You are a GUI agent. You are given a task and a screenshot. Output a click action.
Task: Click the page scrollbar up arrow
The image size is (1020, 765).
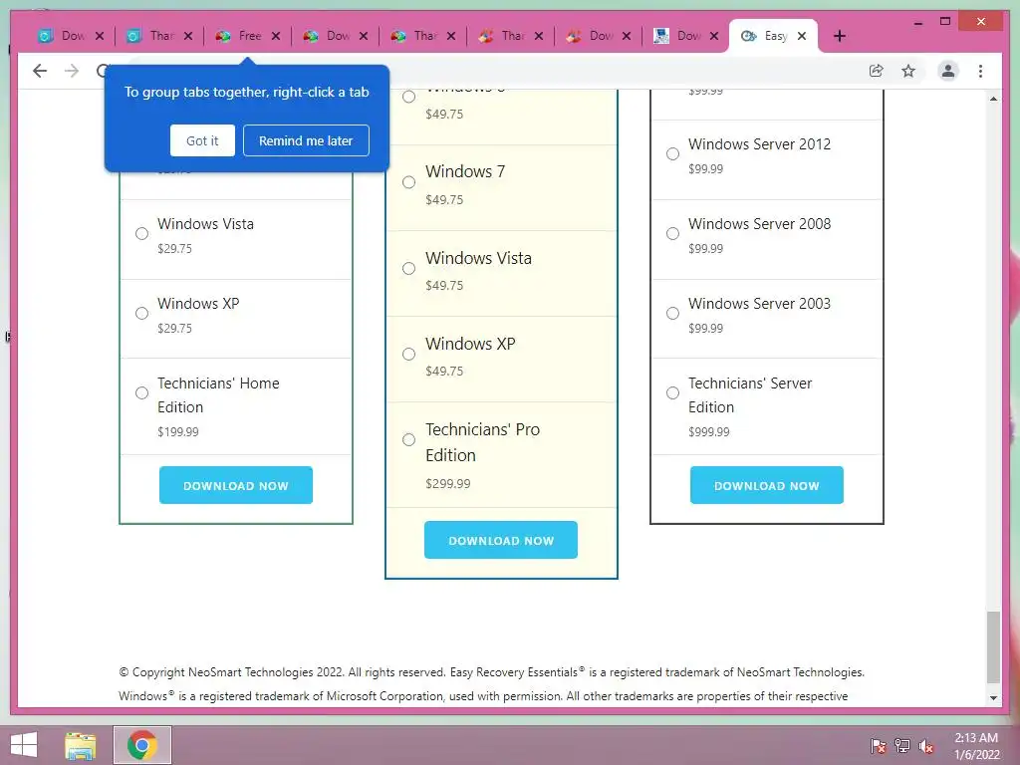[993, 99]
